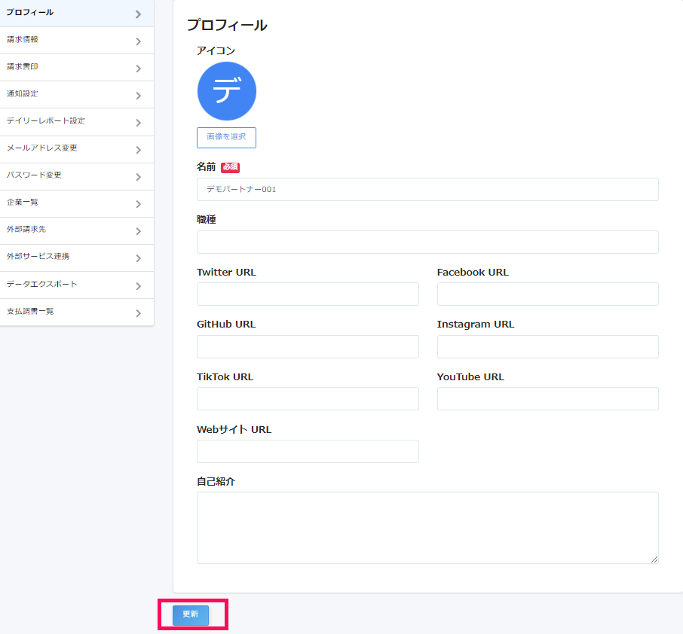Focus the 名前 text field

point(427,190)
